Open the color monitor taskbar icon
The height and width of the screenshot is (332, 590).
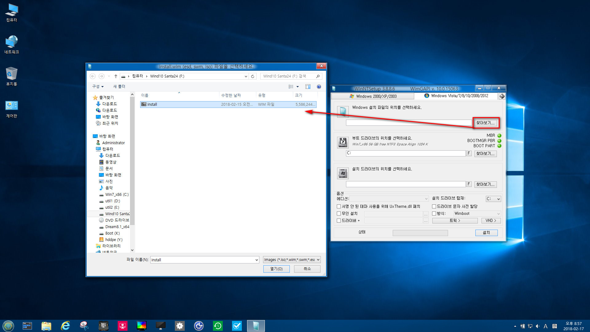tap(141, 326)
